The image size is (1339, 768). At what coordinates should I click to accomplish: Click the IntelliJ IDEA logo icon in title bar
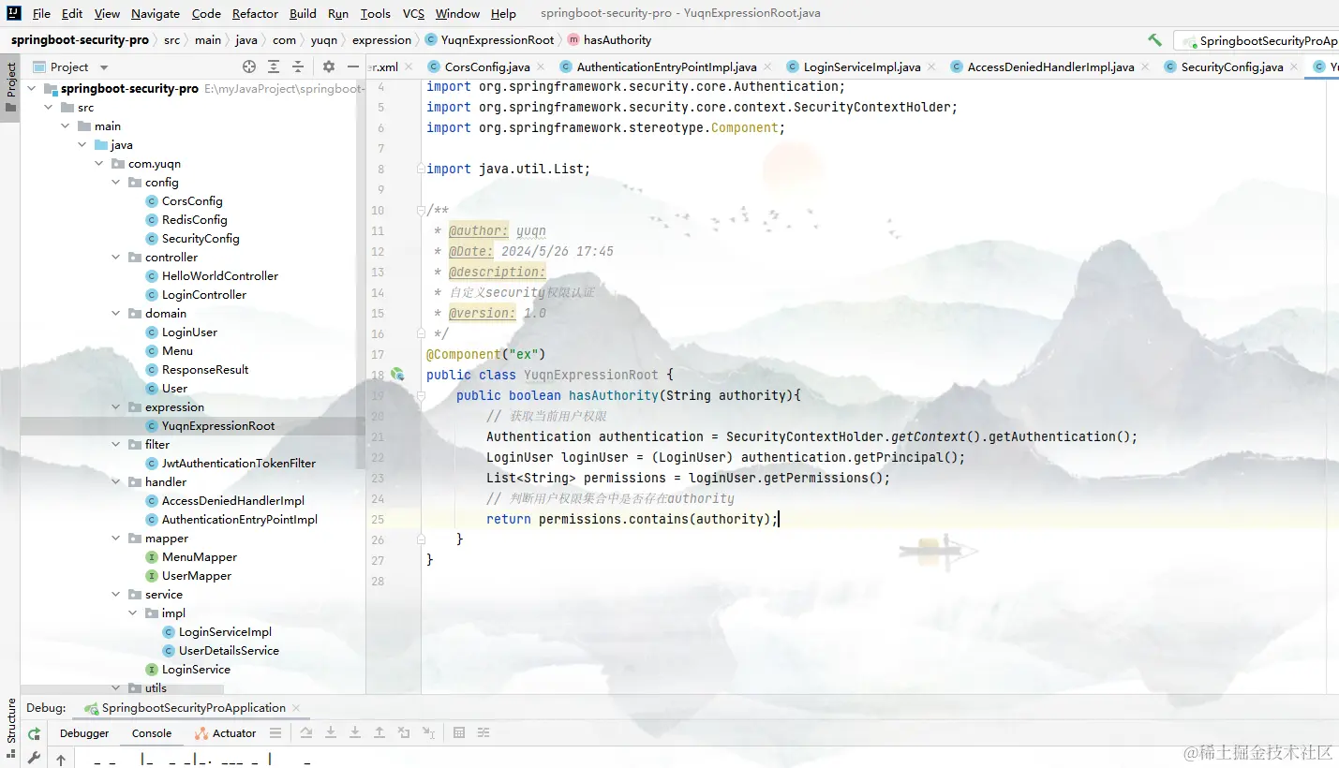[14, 13]
